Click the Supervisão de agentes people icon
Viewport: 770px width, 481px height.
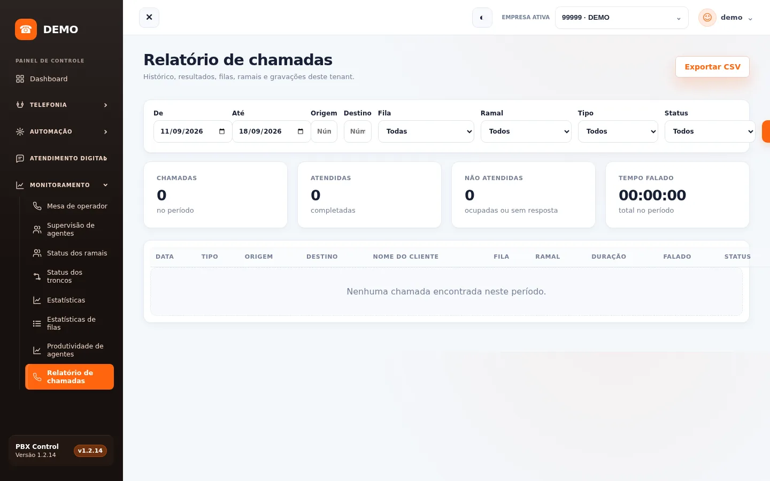(x=37, y=229)
